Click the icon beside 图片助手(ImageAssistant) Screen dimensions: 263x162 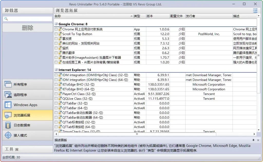point(60,57)
